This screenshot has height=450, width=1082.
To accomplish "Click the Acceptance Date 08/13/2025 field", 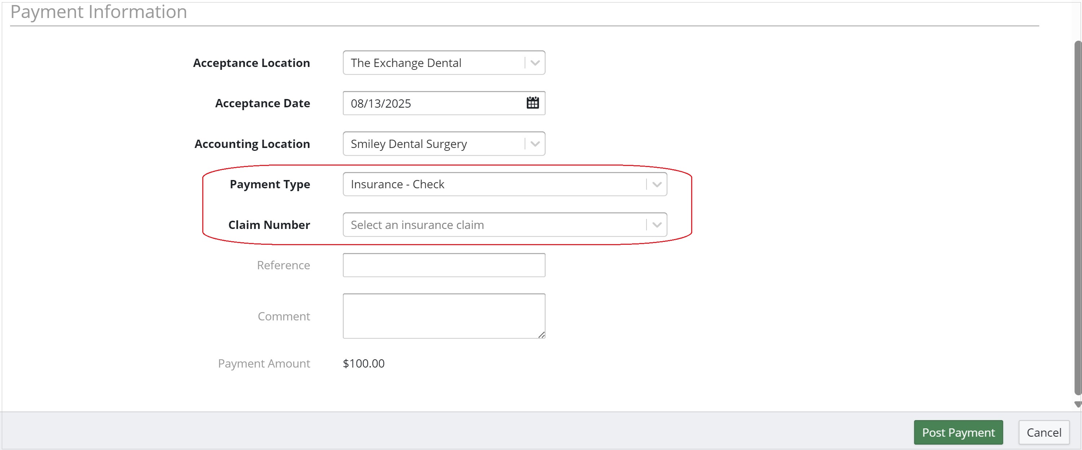I will click(x=444, y=103).
